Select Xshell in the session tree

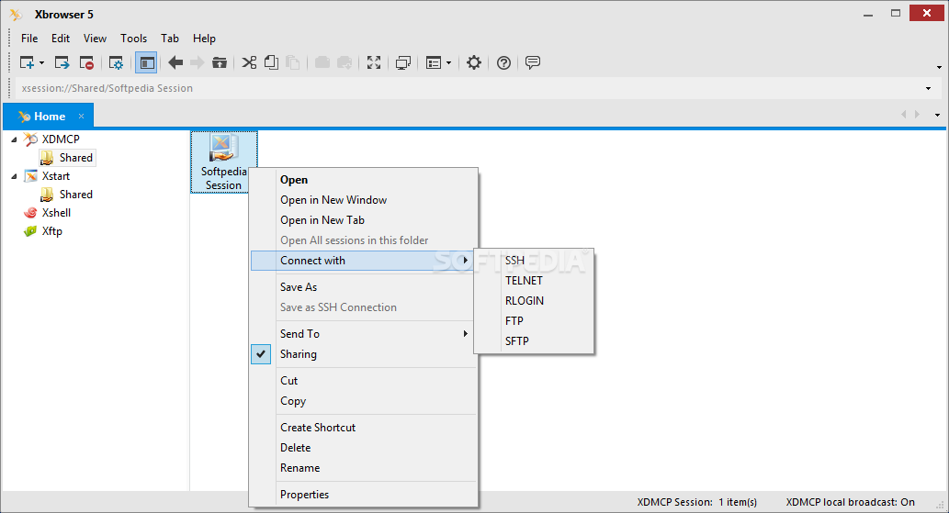tap(56, 213)
